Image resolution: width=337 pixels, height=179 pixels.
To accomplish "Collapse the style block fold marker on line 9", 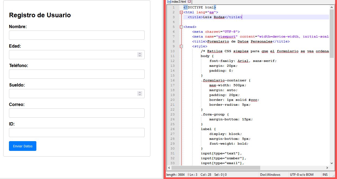I will [x=181, y=46].
